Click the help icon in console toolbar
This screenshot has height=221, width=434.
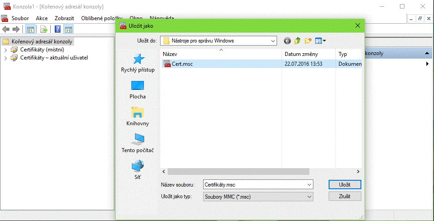[x=58, y=30]
